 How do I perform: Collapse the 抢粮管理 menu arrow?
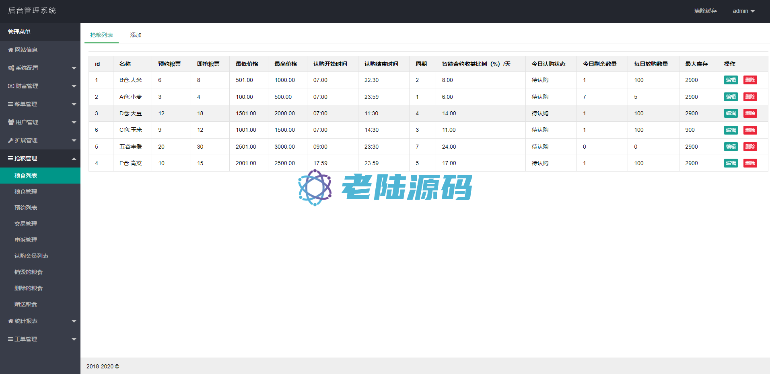pyautogui.click(x=74, y=159)
